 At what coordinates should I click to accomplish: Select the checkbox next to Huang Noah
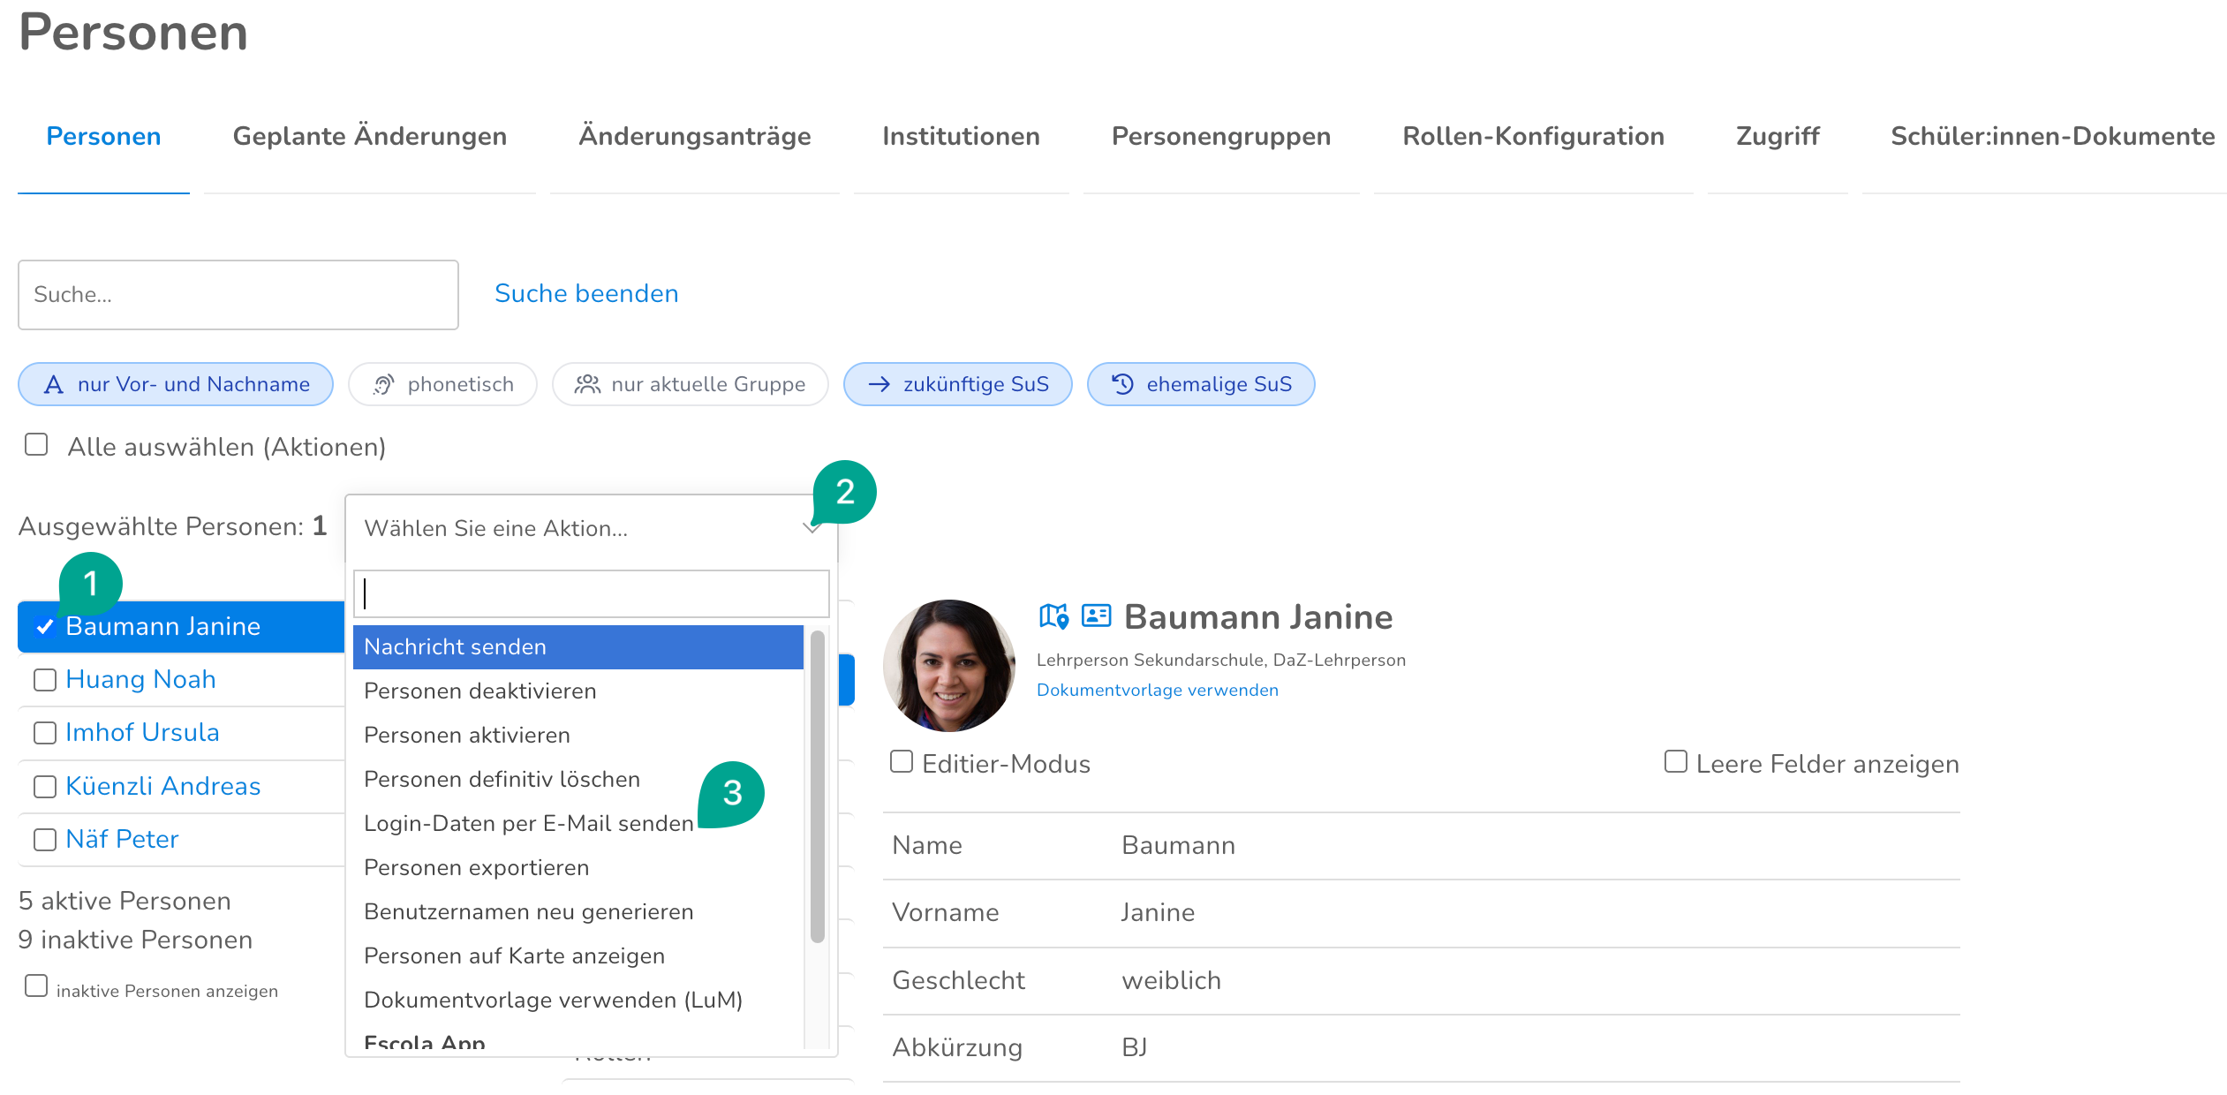point(45,680)
